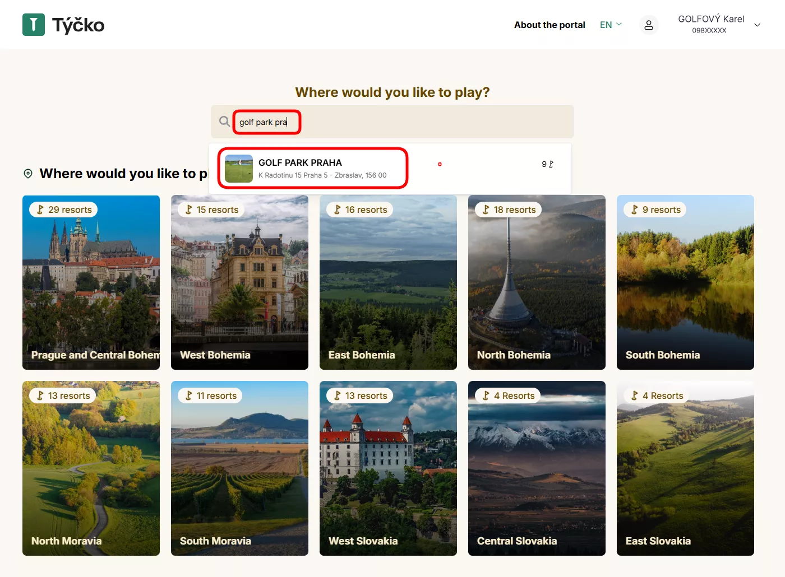The width and height of the screenshot is (785, 577).
Task: Focus the search field containing golf park pra
Action: [x=392, y=122]
